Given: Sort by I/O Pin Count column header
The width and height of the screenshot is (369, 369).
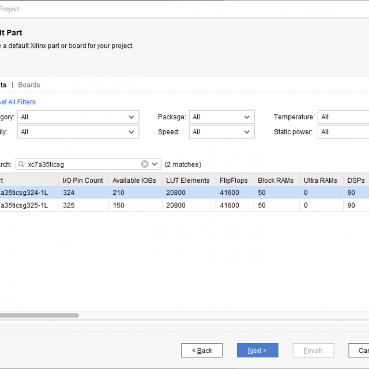Looking at the screenshot, I should [x=83, y=180].
